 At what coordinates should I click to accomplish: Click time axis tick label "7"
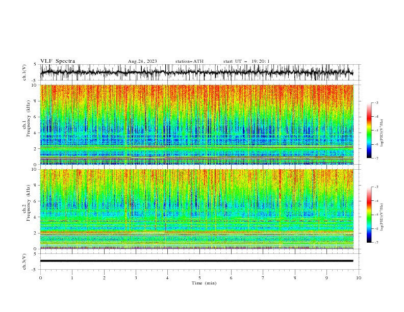coord(263,278)
